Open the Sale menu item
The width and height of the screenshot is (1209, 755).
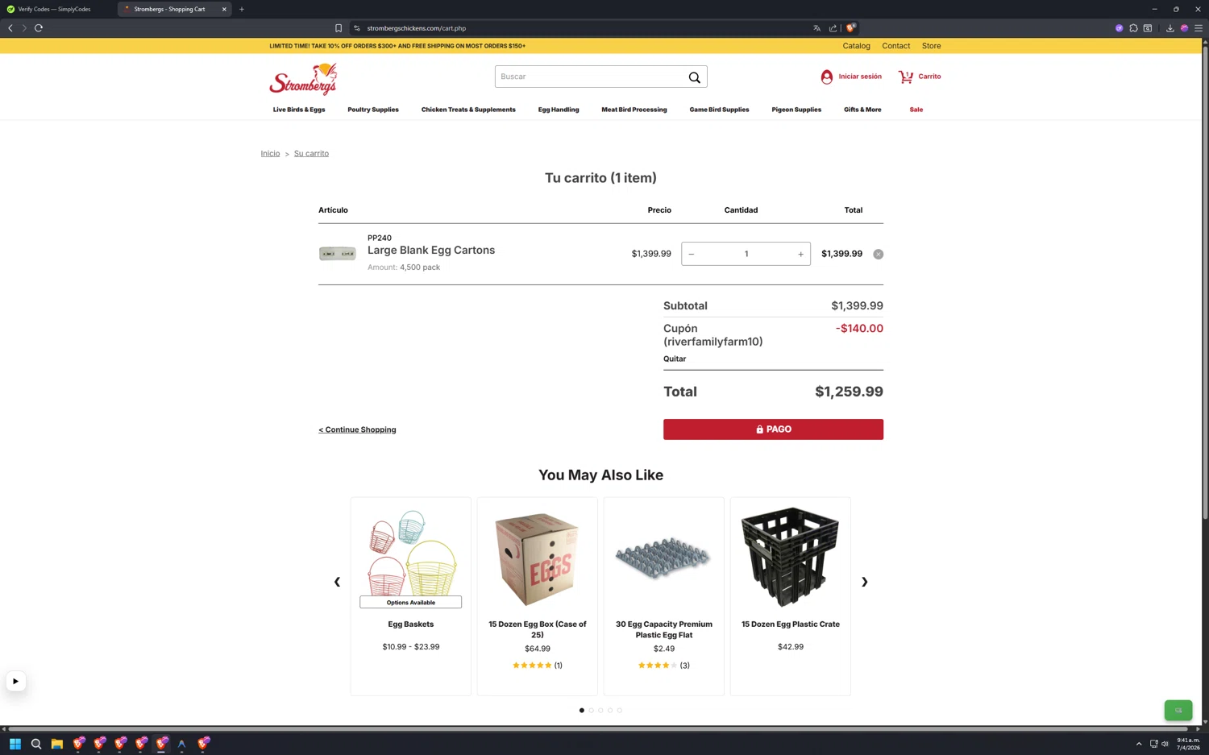pos(916,110)
